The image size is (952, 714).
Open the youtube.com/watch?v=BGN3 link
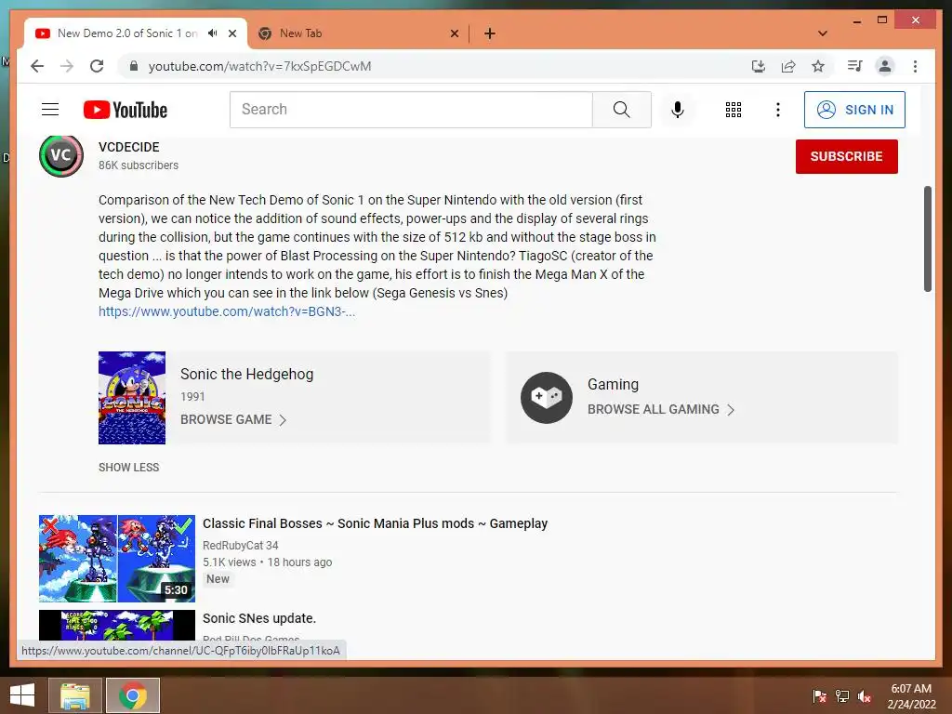pyautogui.click(x=227, y=311)
